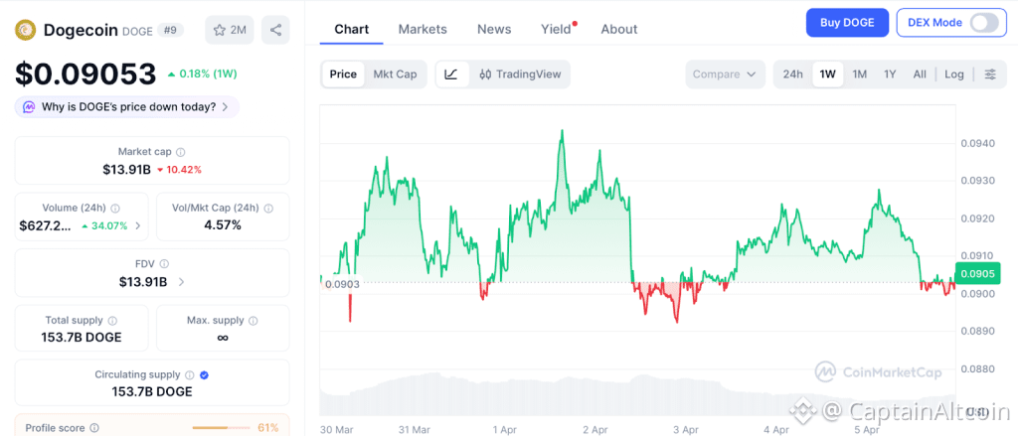Toggle the DEX Mode switch
Image resolution: width=1018 pixels, height=436 pixels.
pyautogui.click(x=983, y=23)
